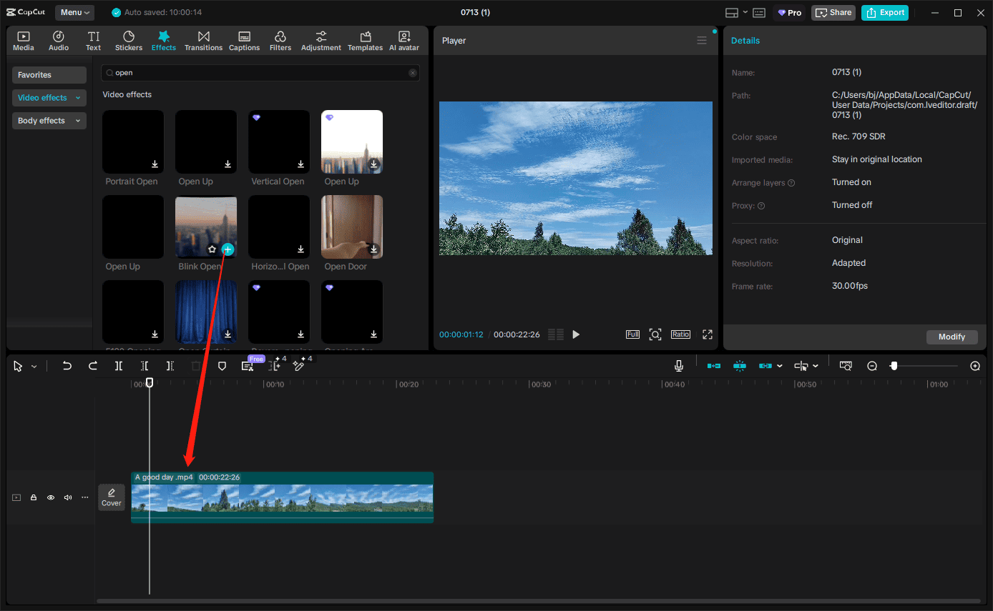Clear the search text with X button

413,73
